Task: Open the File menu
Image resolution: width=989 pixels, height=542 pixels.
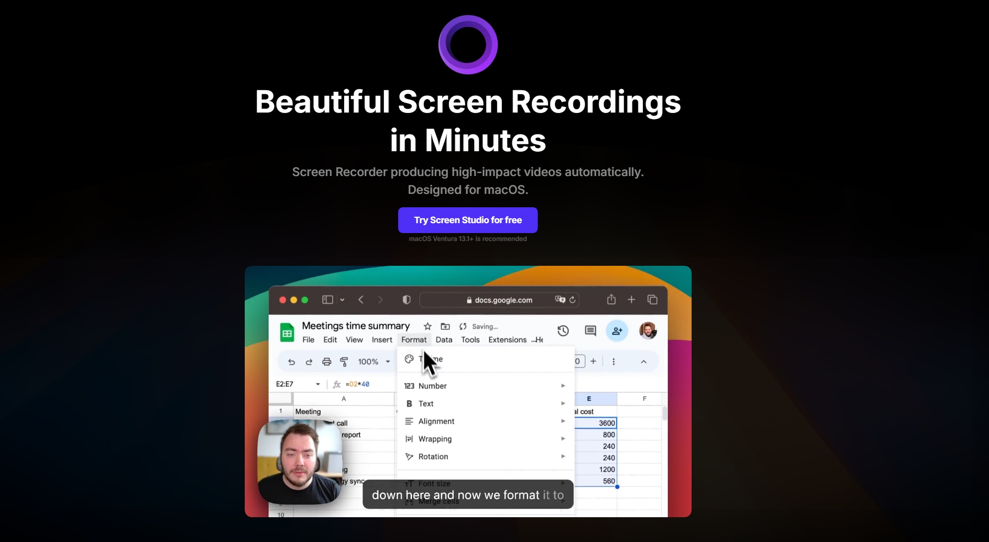Action: click(x=308, y=340)
